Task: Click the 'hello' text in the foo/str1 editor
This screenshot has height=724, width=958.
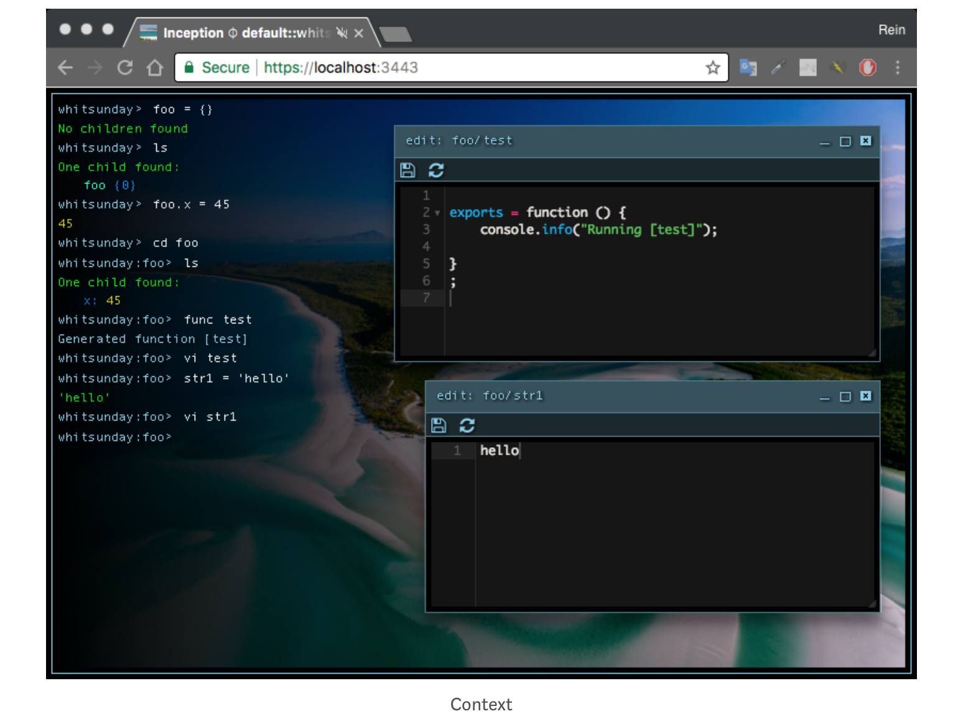Action: point(500,450)
